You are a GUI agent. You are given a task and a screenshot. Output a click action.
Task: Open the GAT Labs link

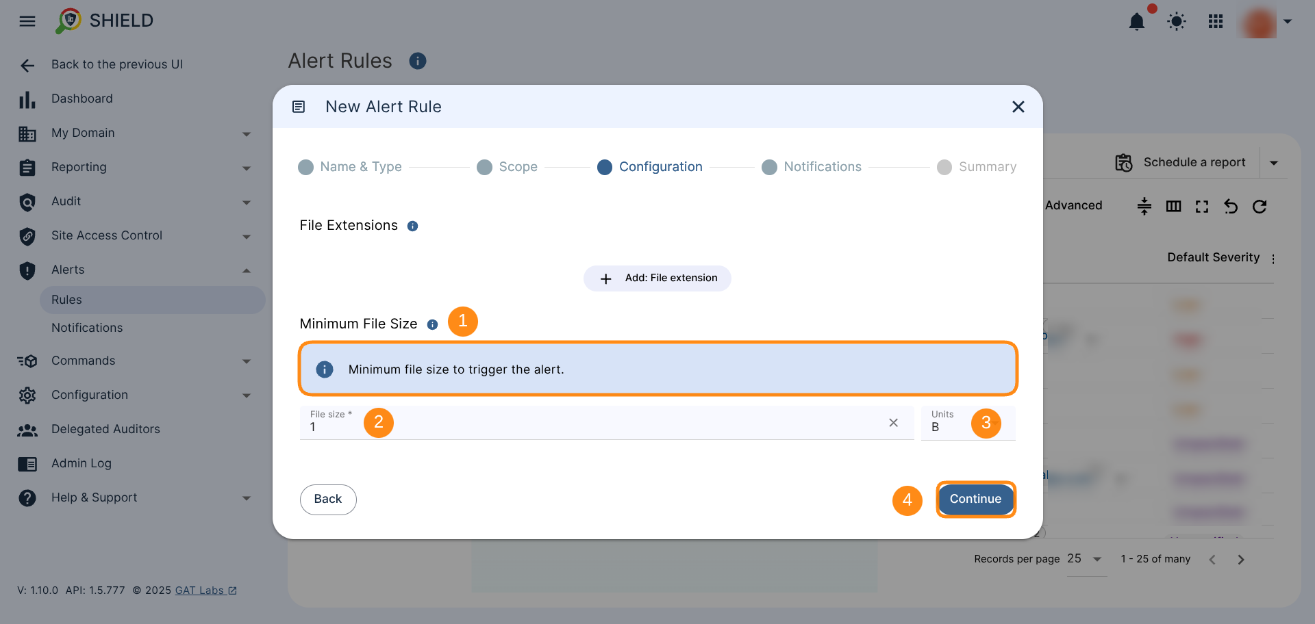(205, 590)
